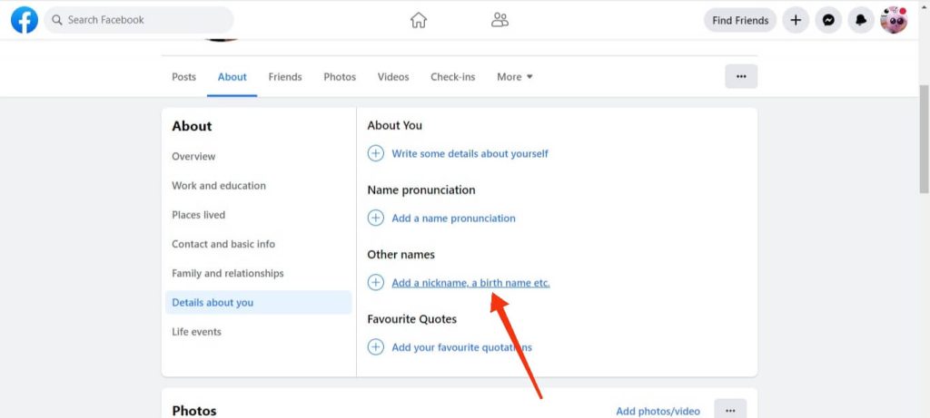The image size is (930, 418).
Task: Click the About You heading
Action: pos(395,125)
